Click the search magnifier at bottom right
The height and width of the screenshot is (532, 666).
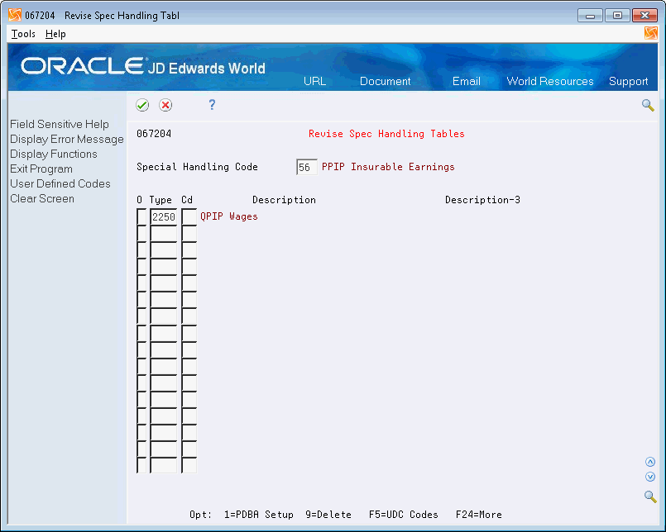point(650,496)
